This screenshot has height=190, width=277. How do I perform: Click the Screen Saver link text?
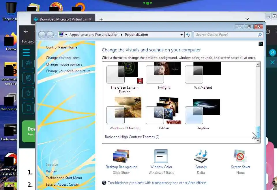pyautogui.click(x=241, y=167)
